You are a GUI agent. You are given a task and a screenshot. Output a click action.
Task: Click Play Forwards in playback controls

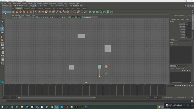click(x=185, y=85)
